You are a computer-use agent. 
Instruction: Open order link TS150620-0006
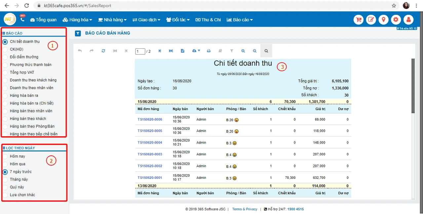tap(150, 120)
